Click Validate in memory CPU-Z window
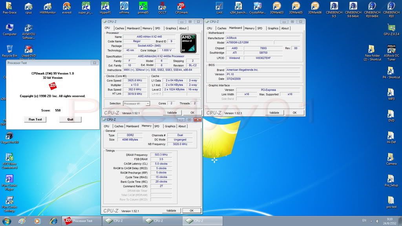The image size is (402, 226). click(x=171, y=211)
